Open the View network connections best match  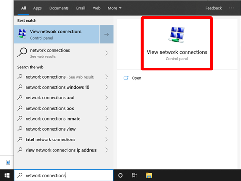(56, 34)
